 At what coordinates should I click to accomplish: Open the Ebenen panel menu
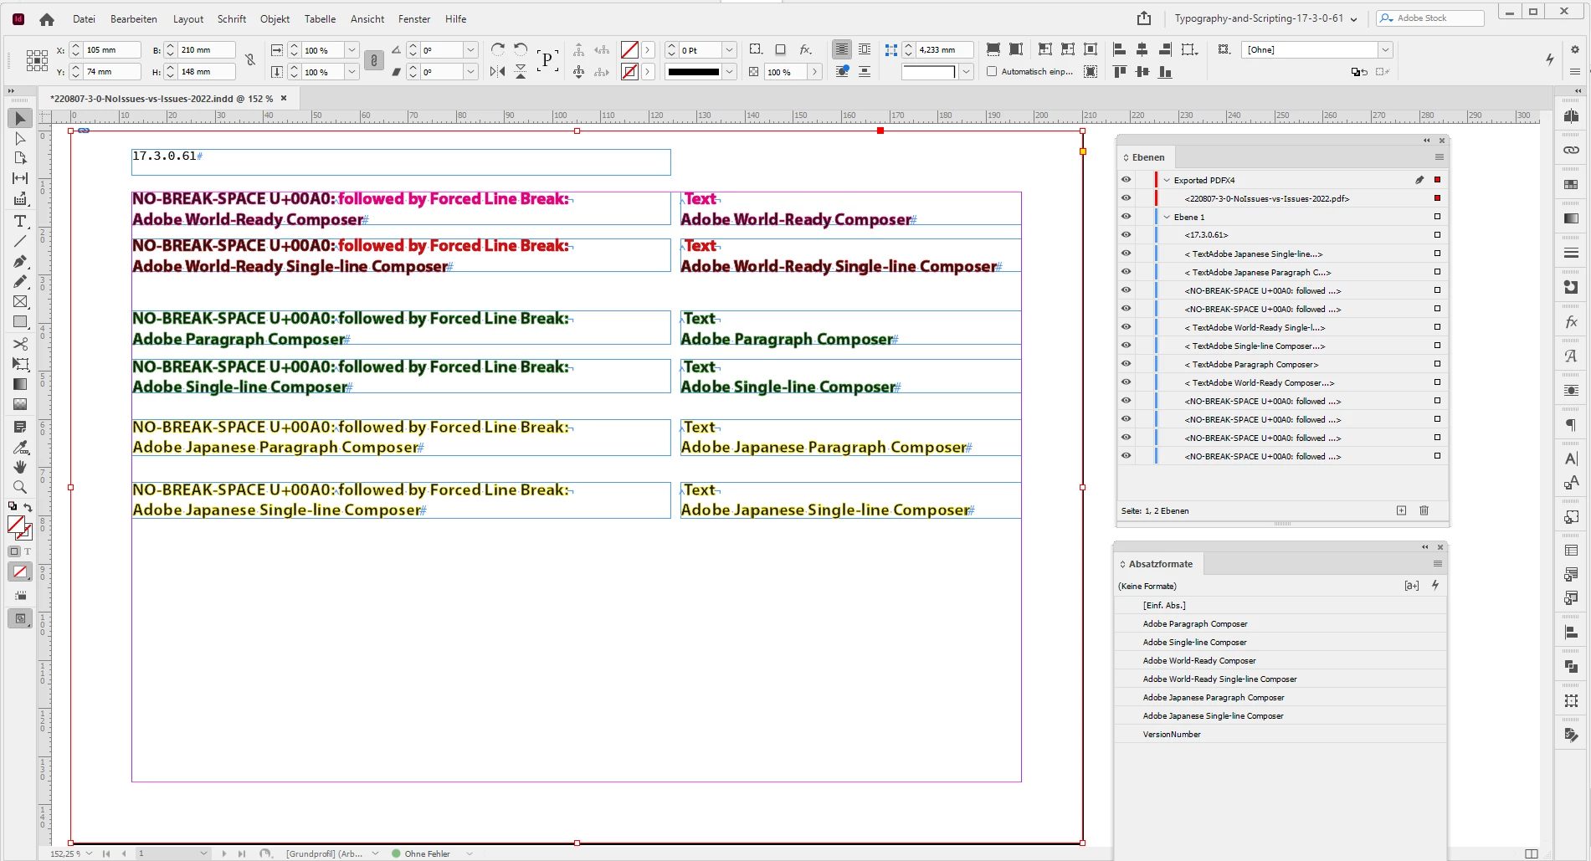coord(1440,157)
